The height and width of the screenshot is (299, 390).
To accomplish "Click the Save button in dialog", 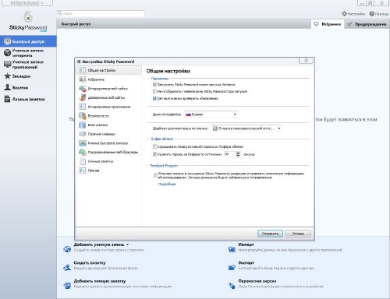I will [x=270, y=234].
